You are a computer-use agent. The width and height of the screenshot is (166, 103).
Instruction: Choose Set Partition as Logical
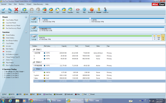click(x=12, y=54)
